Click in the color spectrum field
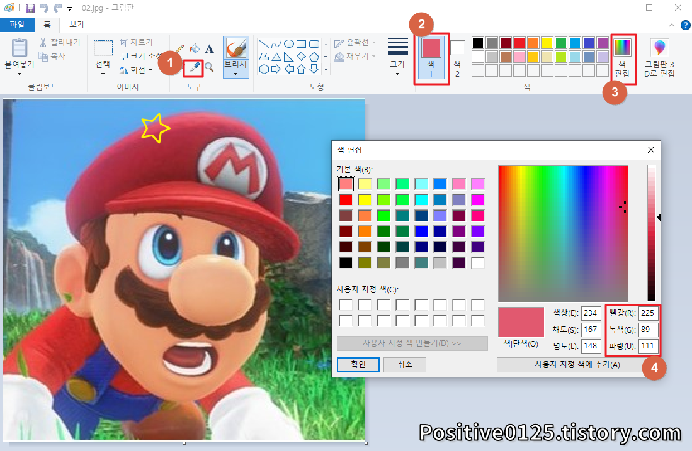The width and height of the screenshot is (692, 451). coord(563,233)
